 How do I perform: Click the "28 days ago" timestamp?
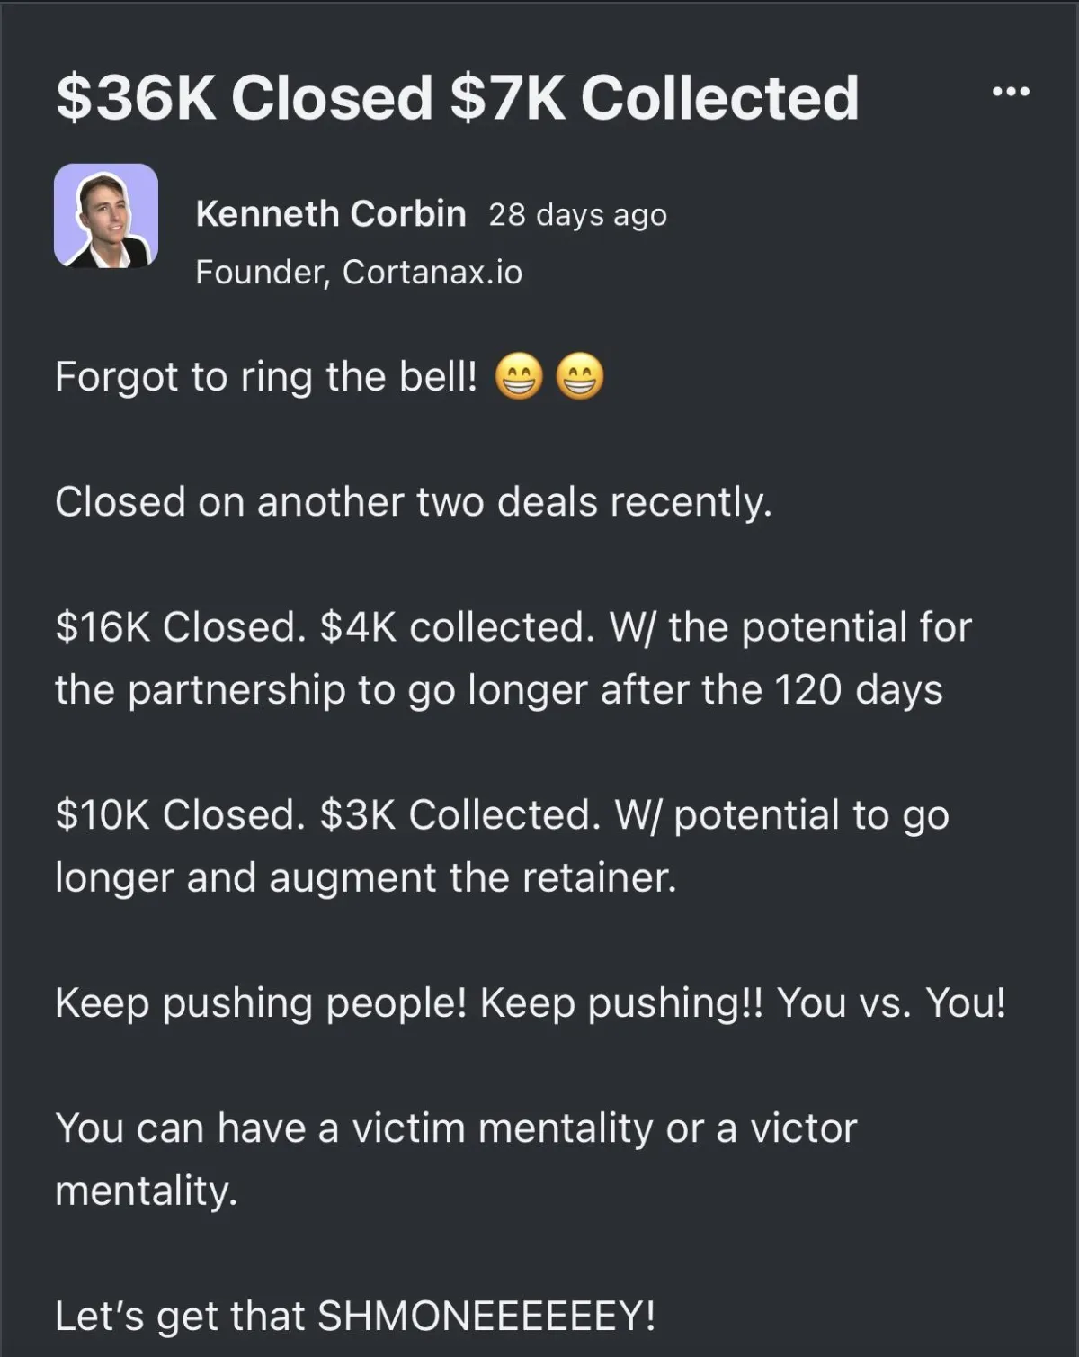pyautogui.click(x=578, y=215)
